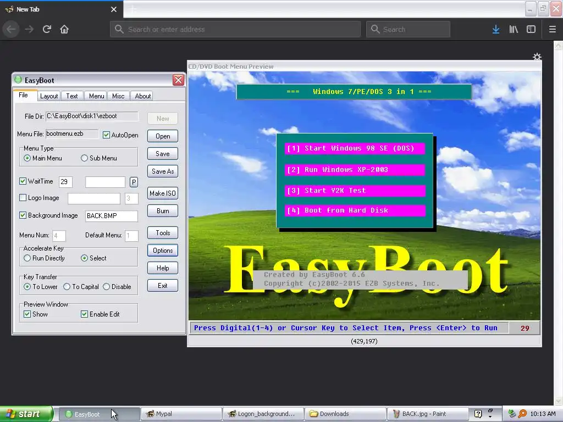Toggle the AutoOpen checkbox

pyautogui.click(x=106, y=135)
